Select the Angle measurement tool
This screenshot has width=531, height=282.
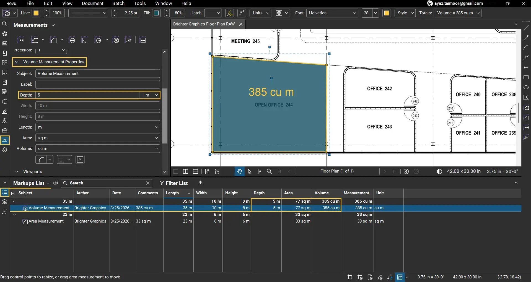point(84,40)
